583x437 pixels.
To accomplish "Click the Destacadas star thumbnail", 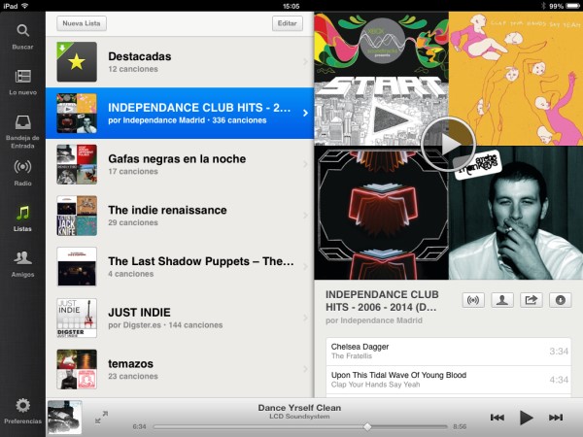I will (x=77, y=62).
